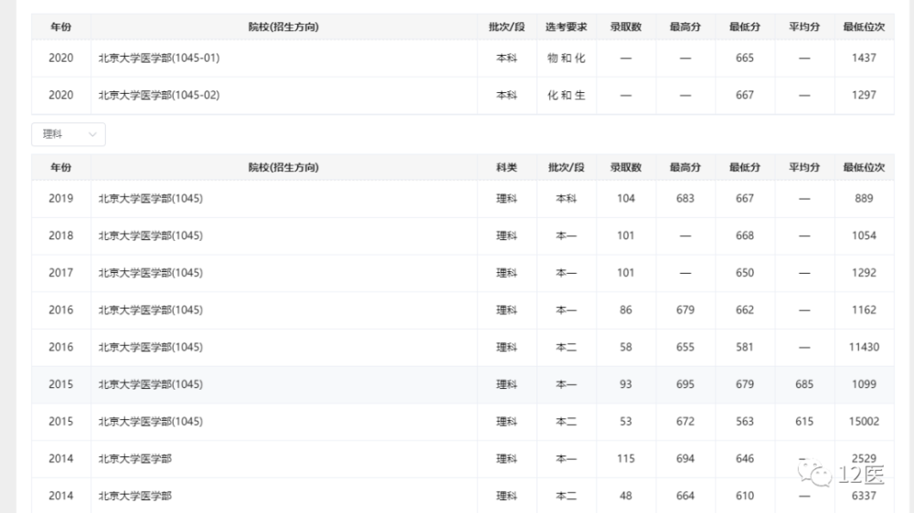Click the 科类 column header
Image resolution: width=914 pixels, height=513 pixels.
[506, 167]
